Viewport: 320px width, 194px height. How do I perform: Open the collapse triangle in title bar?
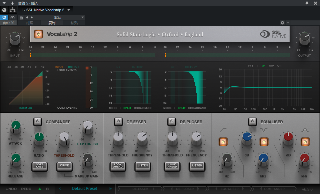4,3
